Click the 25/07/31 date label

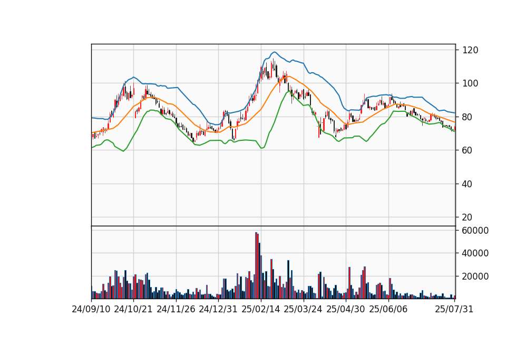click(x=454, y=309)
